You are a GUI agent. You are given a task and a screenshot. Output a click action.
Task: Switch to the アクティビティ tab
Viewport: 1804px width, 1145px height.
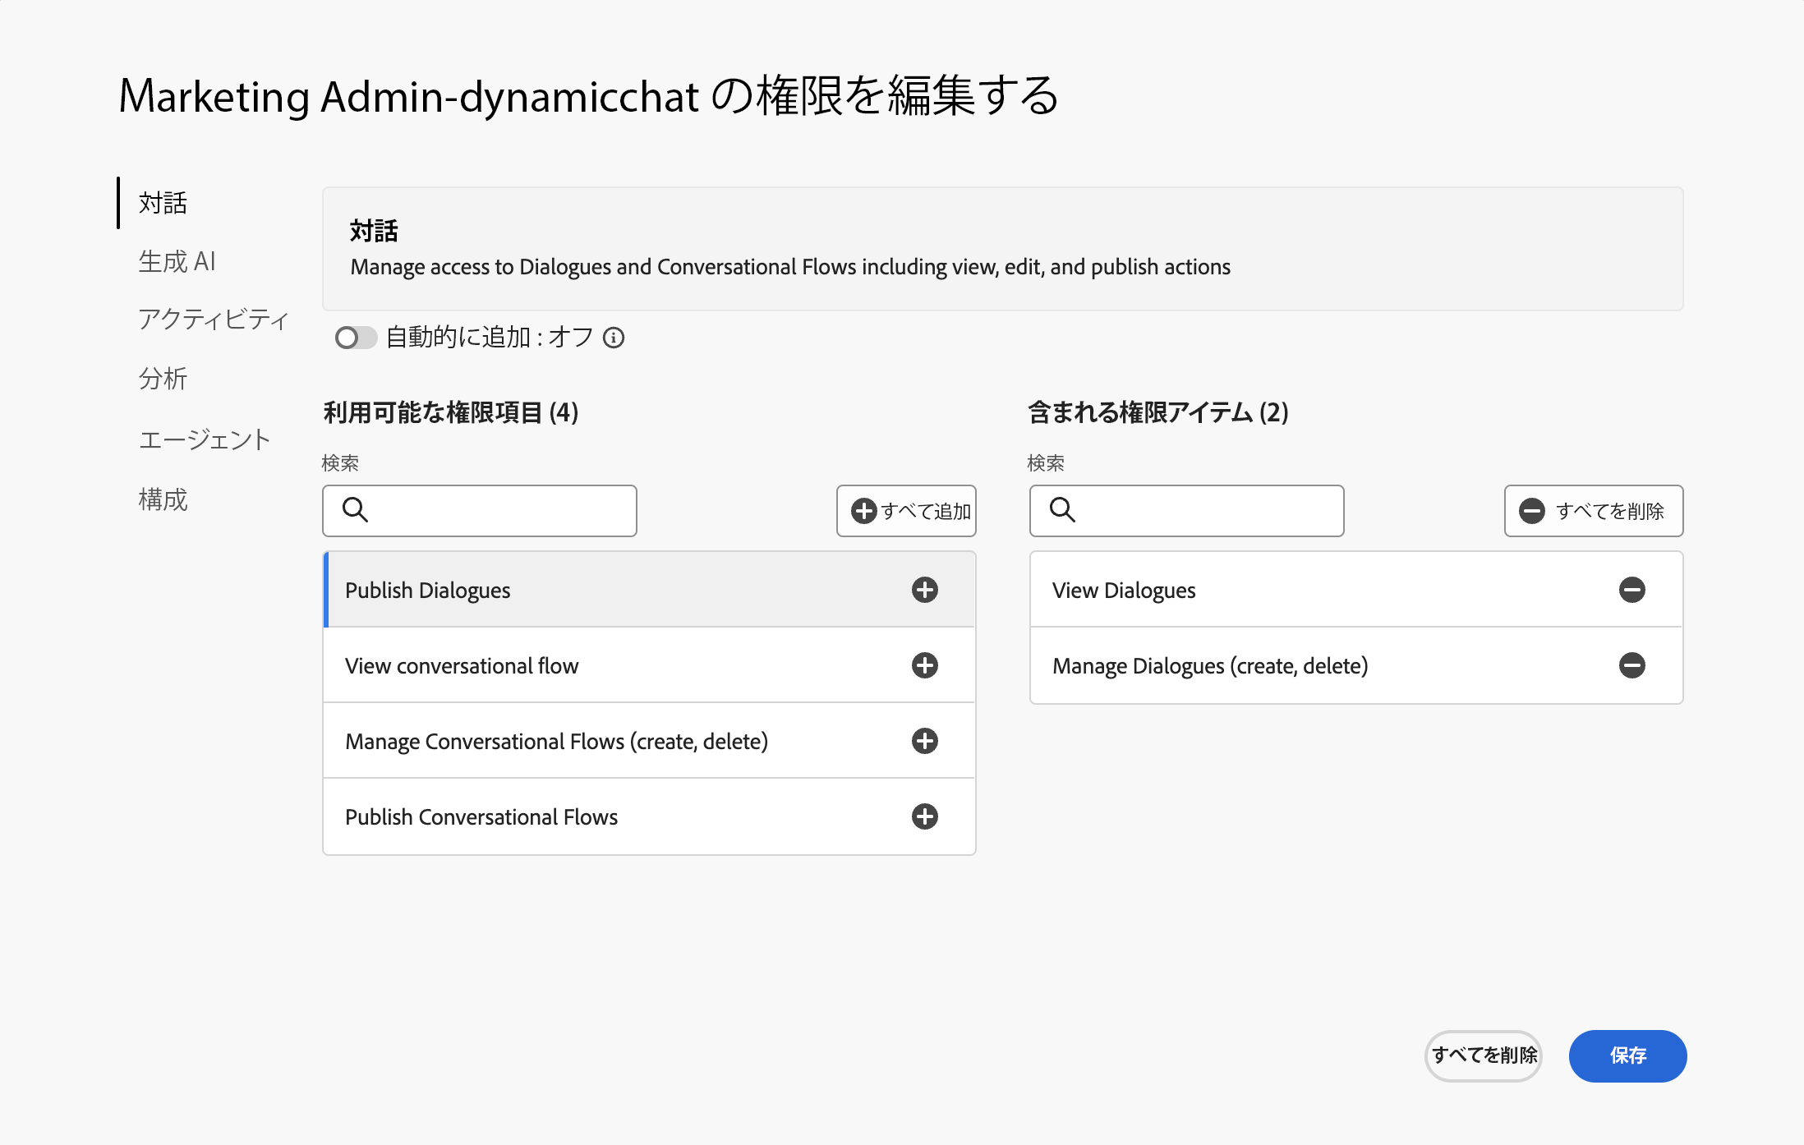(x=213, y=320)
